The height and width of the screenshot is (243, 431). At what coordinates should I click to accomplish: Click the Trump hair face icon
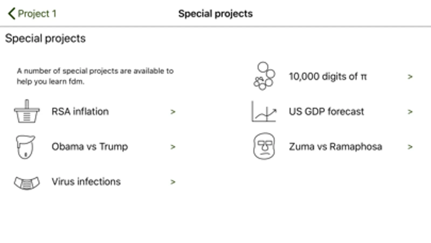coord(26,147)
